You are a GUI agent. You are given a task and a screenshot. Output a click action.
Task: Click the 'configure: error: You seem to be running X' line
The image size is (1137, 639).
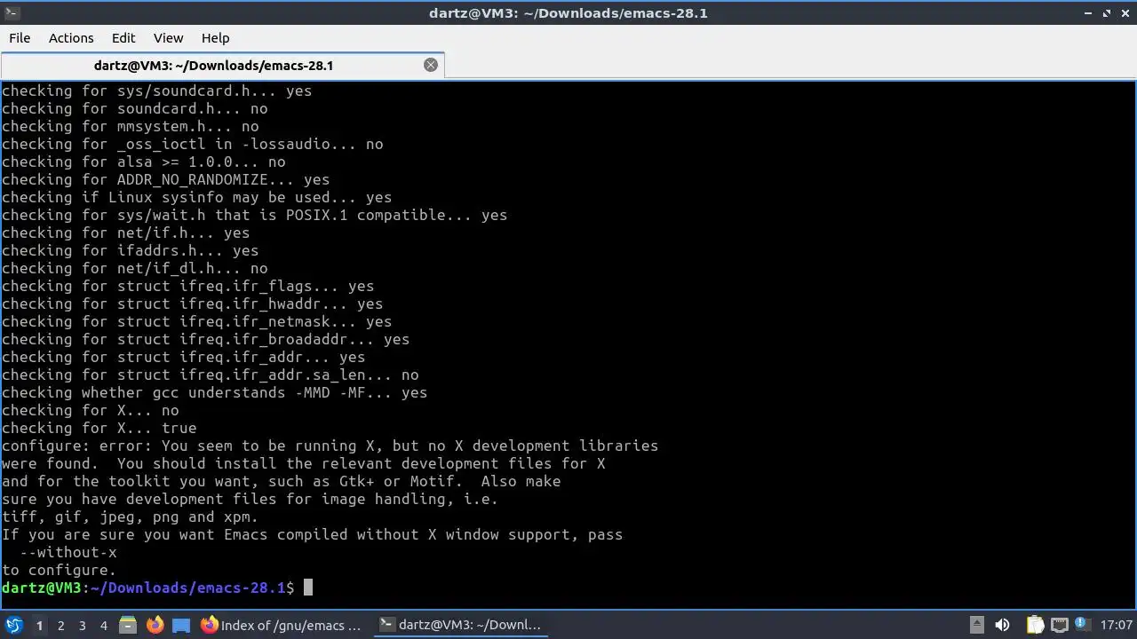click(x=330, y=446)
